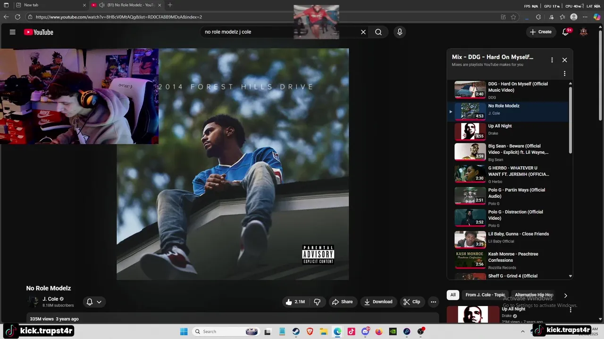This screenshot has height=339, width=604.
Task: Play Lil Baby, Gunna - Close Friends
Action: tap(507, 240)
